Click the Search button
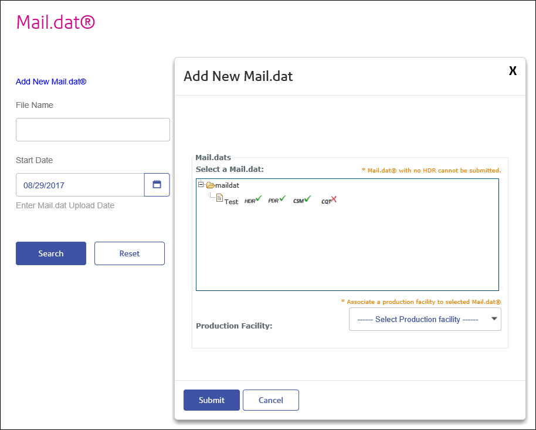This screenshot has height=430, width=536. (50, 253)
